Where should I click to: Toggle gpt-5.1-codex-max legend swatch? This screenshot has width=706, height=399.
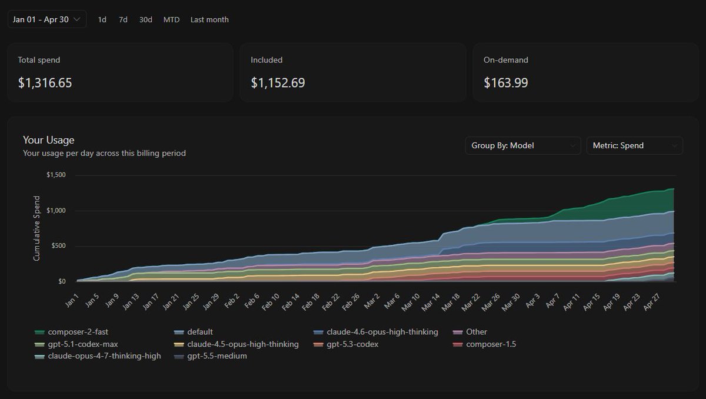39,344
